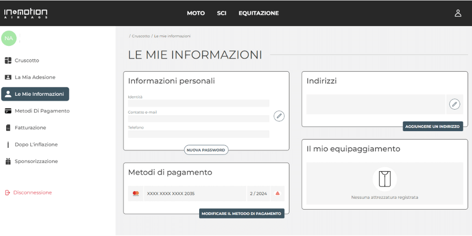Screen dimensions: 472x236
Task: Click AGGIUNGERE UN INDIRIZZO button
Action: pyautogui.click(x=432, y=126)
